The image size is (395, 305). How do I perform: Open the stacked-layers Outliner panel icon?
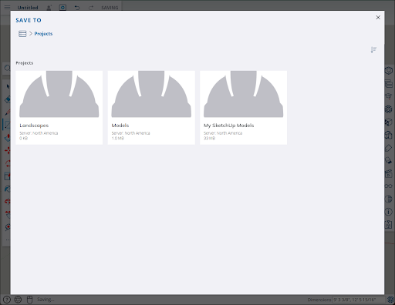point(389,84)
